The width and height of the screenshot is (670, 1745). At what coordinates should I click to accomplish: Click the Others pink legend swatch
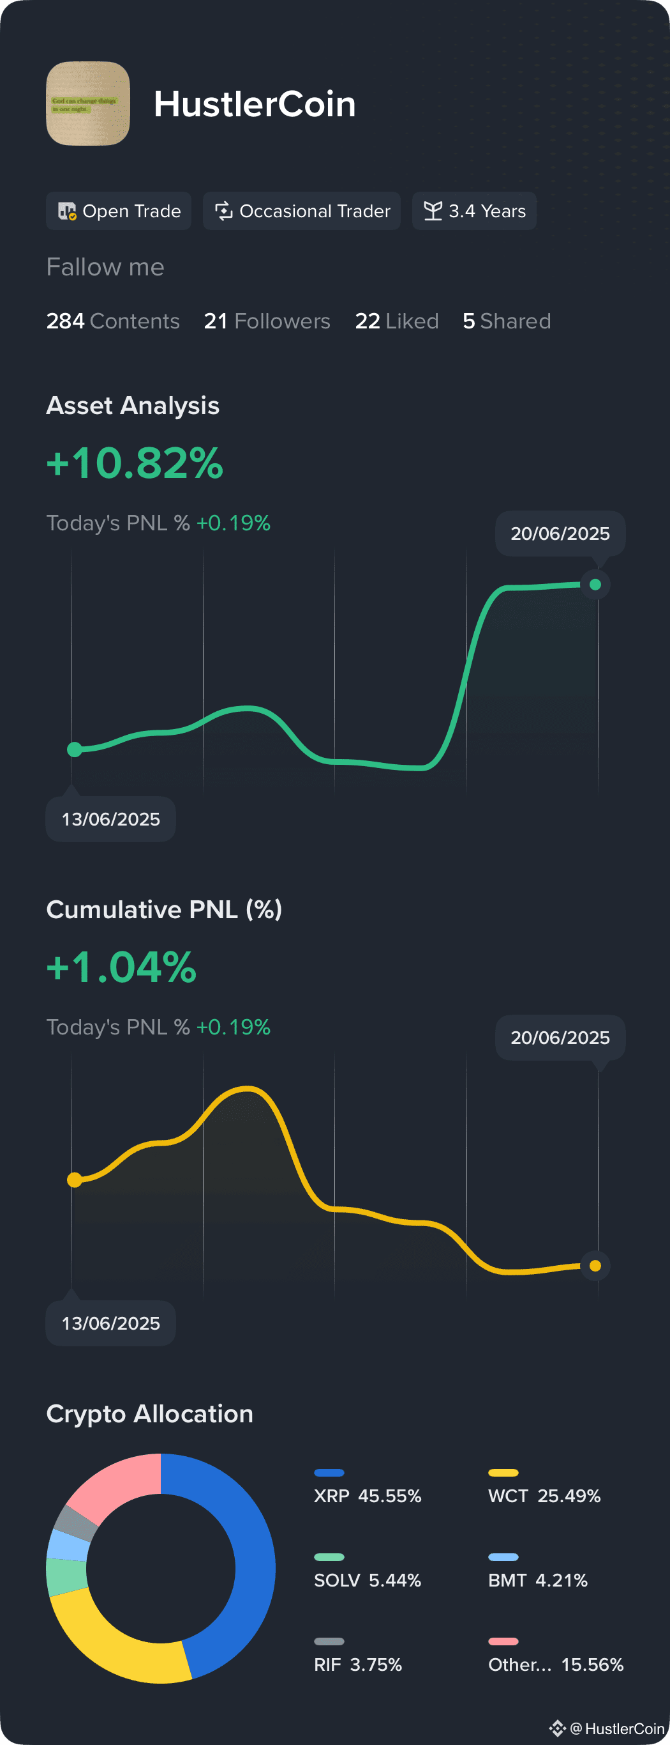[x=503, y=1641]
